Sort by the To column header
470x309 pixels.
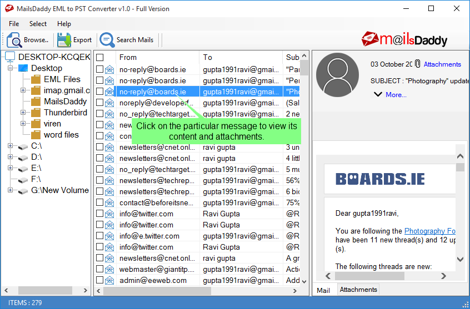point(241,57)
